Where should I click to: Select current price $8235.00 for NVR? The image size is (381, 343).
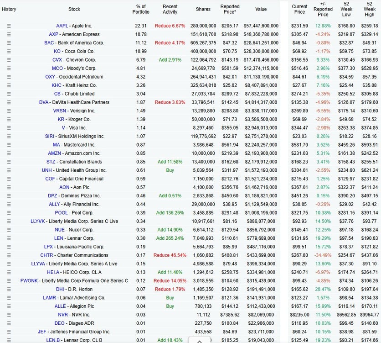coord(299,315)
